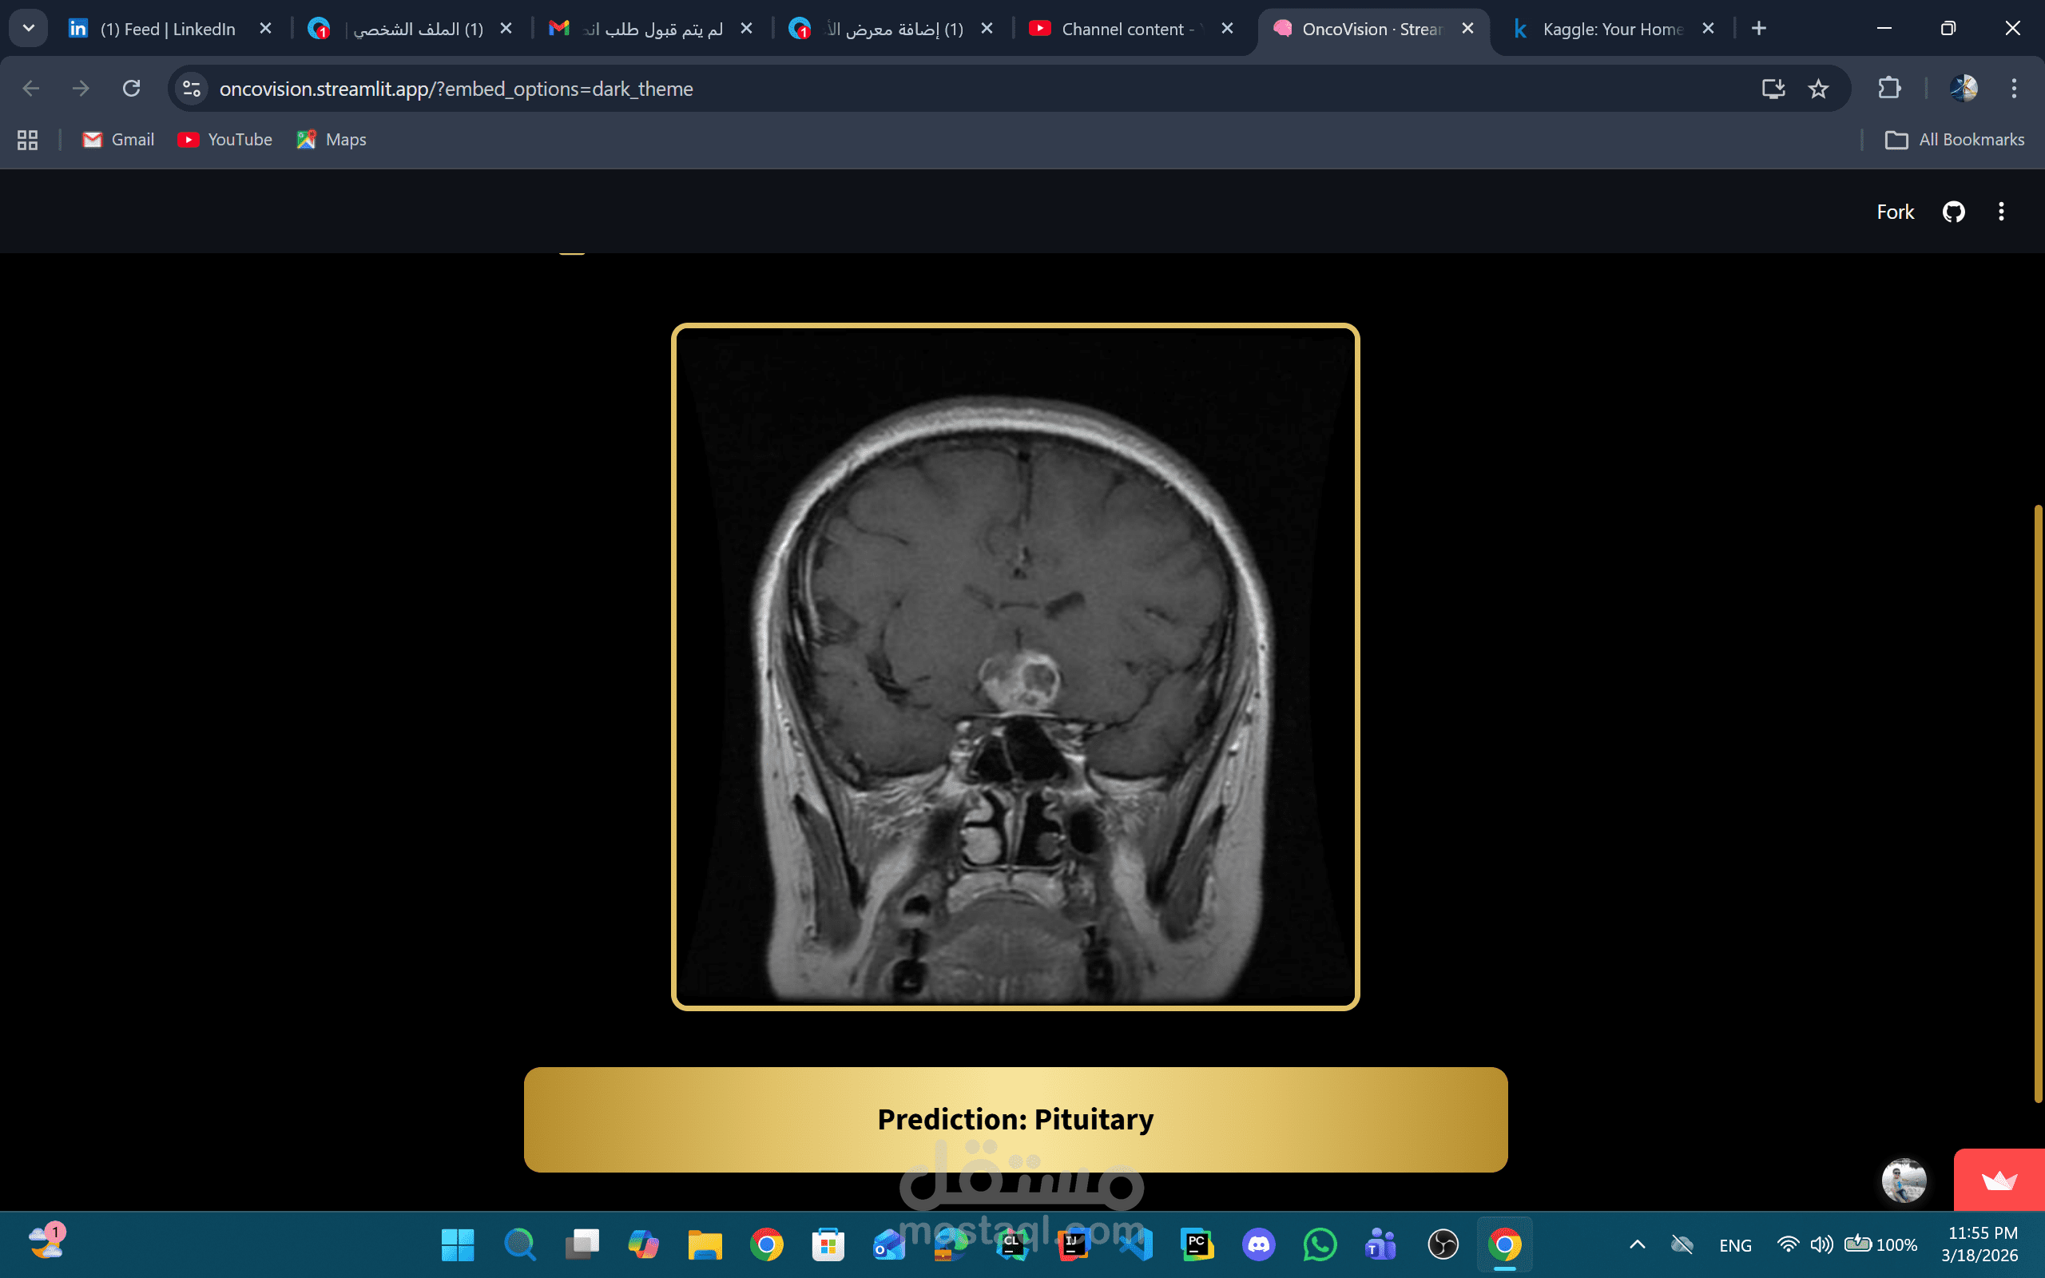Click the install app icon in address bar
The height and width of the screenshot is (1278, 2045).
click(1773, 89)
